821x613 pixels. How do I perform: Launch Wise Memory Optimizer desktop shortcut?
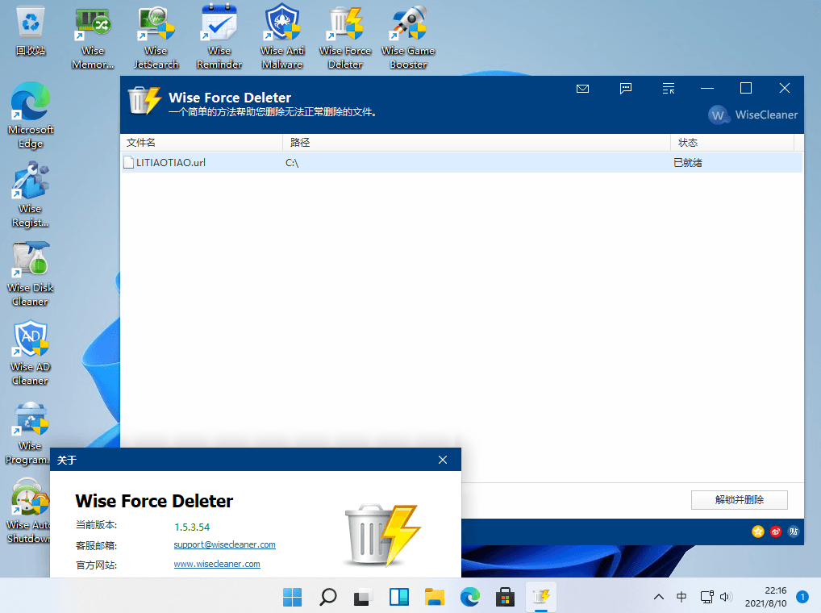93,38
